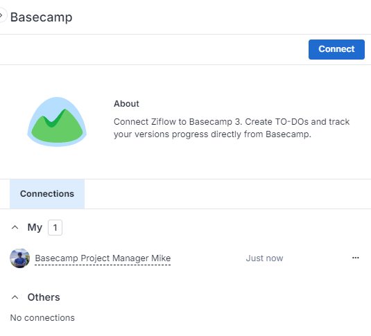The width and height of the screenshot is (371, 336).
Task: Click the blue Connect button
Action: pyautogui.click(x=336, y=49)
